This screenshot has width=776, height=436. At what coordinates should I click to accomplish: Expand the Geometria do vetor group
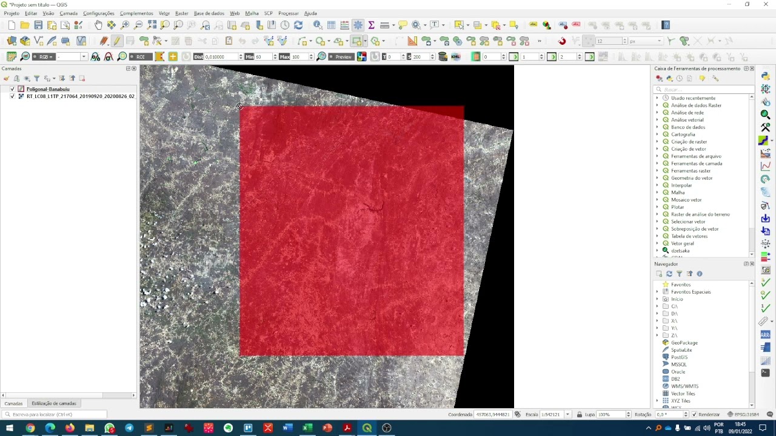(657, 178)
